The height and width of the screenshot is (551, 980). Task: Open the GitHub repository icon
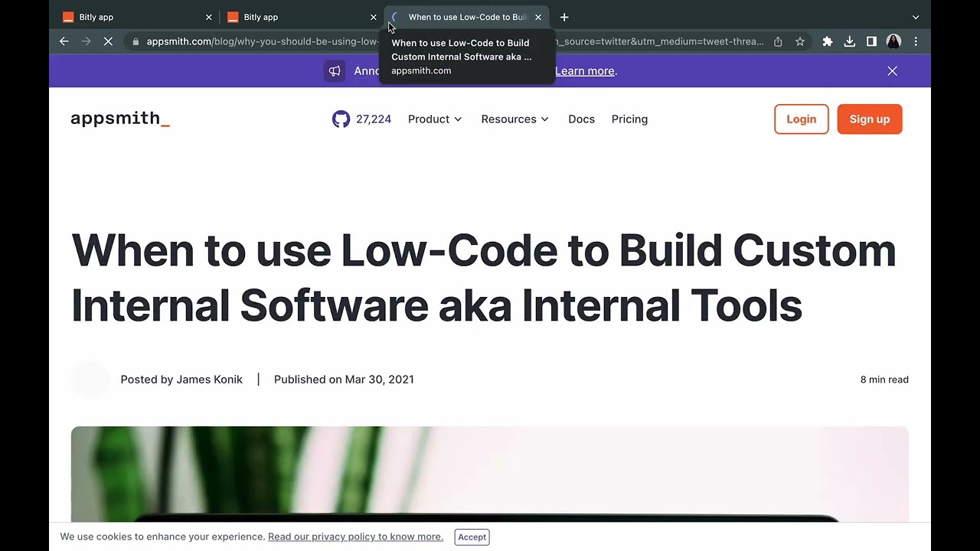click(x=341, y=119)
